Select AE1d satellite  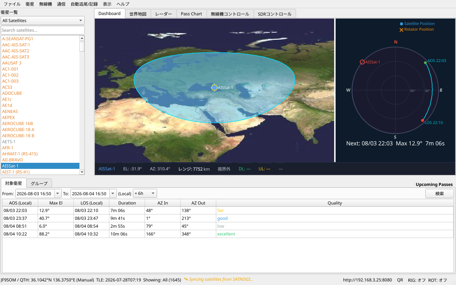(x=40, y=105)
